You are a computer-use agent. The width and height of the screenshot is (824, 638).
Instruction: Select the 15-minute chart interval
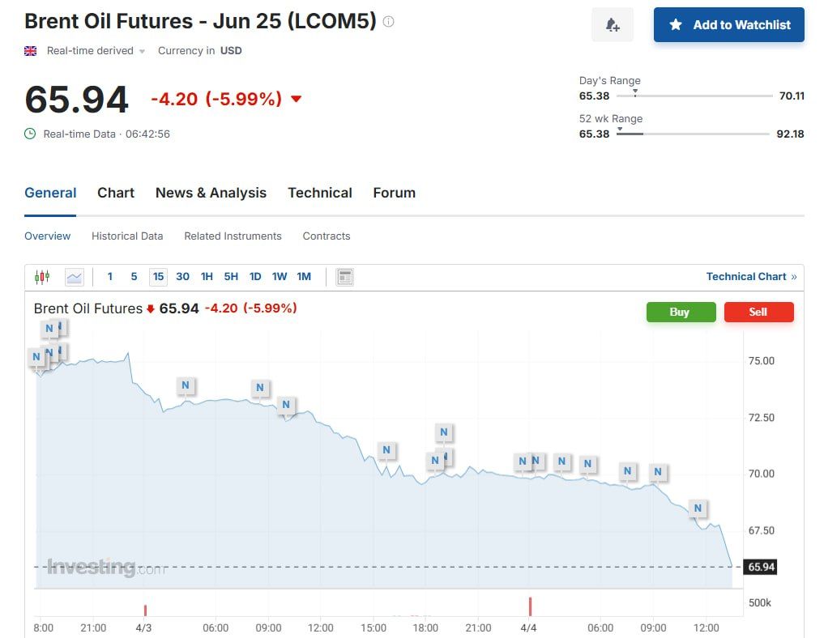(158, 277)
